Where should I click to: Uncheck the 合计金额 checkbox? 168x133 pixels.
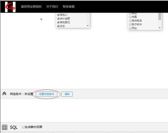[x=58, y=19]
